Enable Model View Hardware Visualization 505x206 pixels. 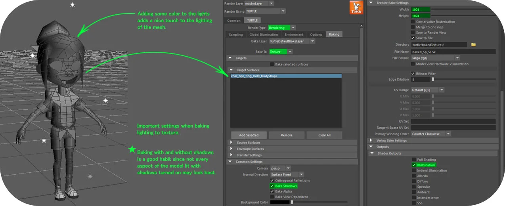(413, 64)
